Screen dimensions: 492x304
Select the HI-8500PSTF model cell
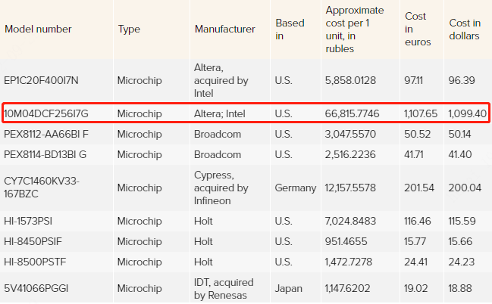pyautogui.click(x=35, y=262)
